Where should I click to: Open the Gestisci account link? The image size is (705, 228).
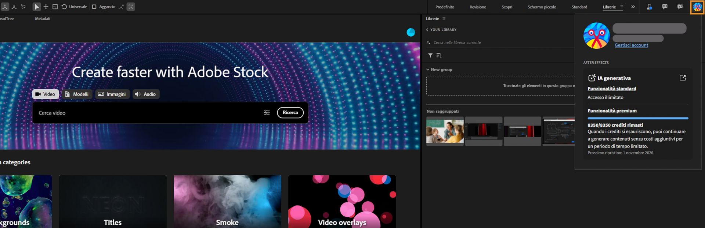(631, 45)
